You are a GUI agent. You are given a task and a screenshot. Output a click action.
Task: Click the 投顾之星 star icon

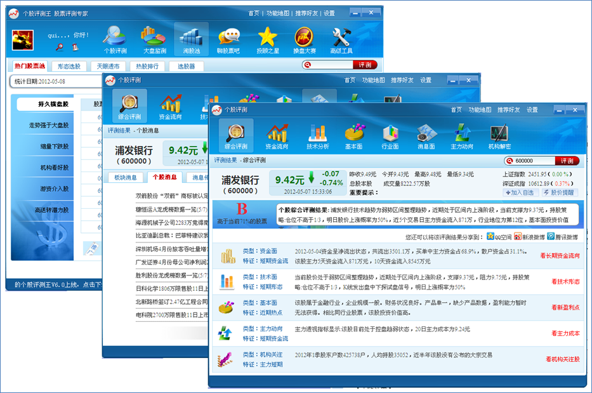(x=267, y=41)
